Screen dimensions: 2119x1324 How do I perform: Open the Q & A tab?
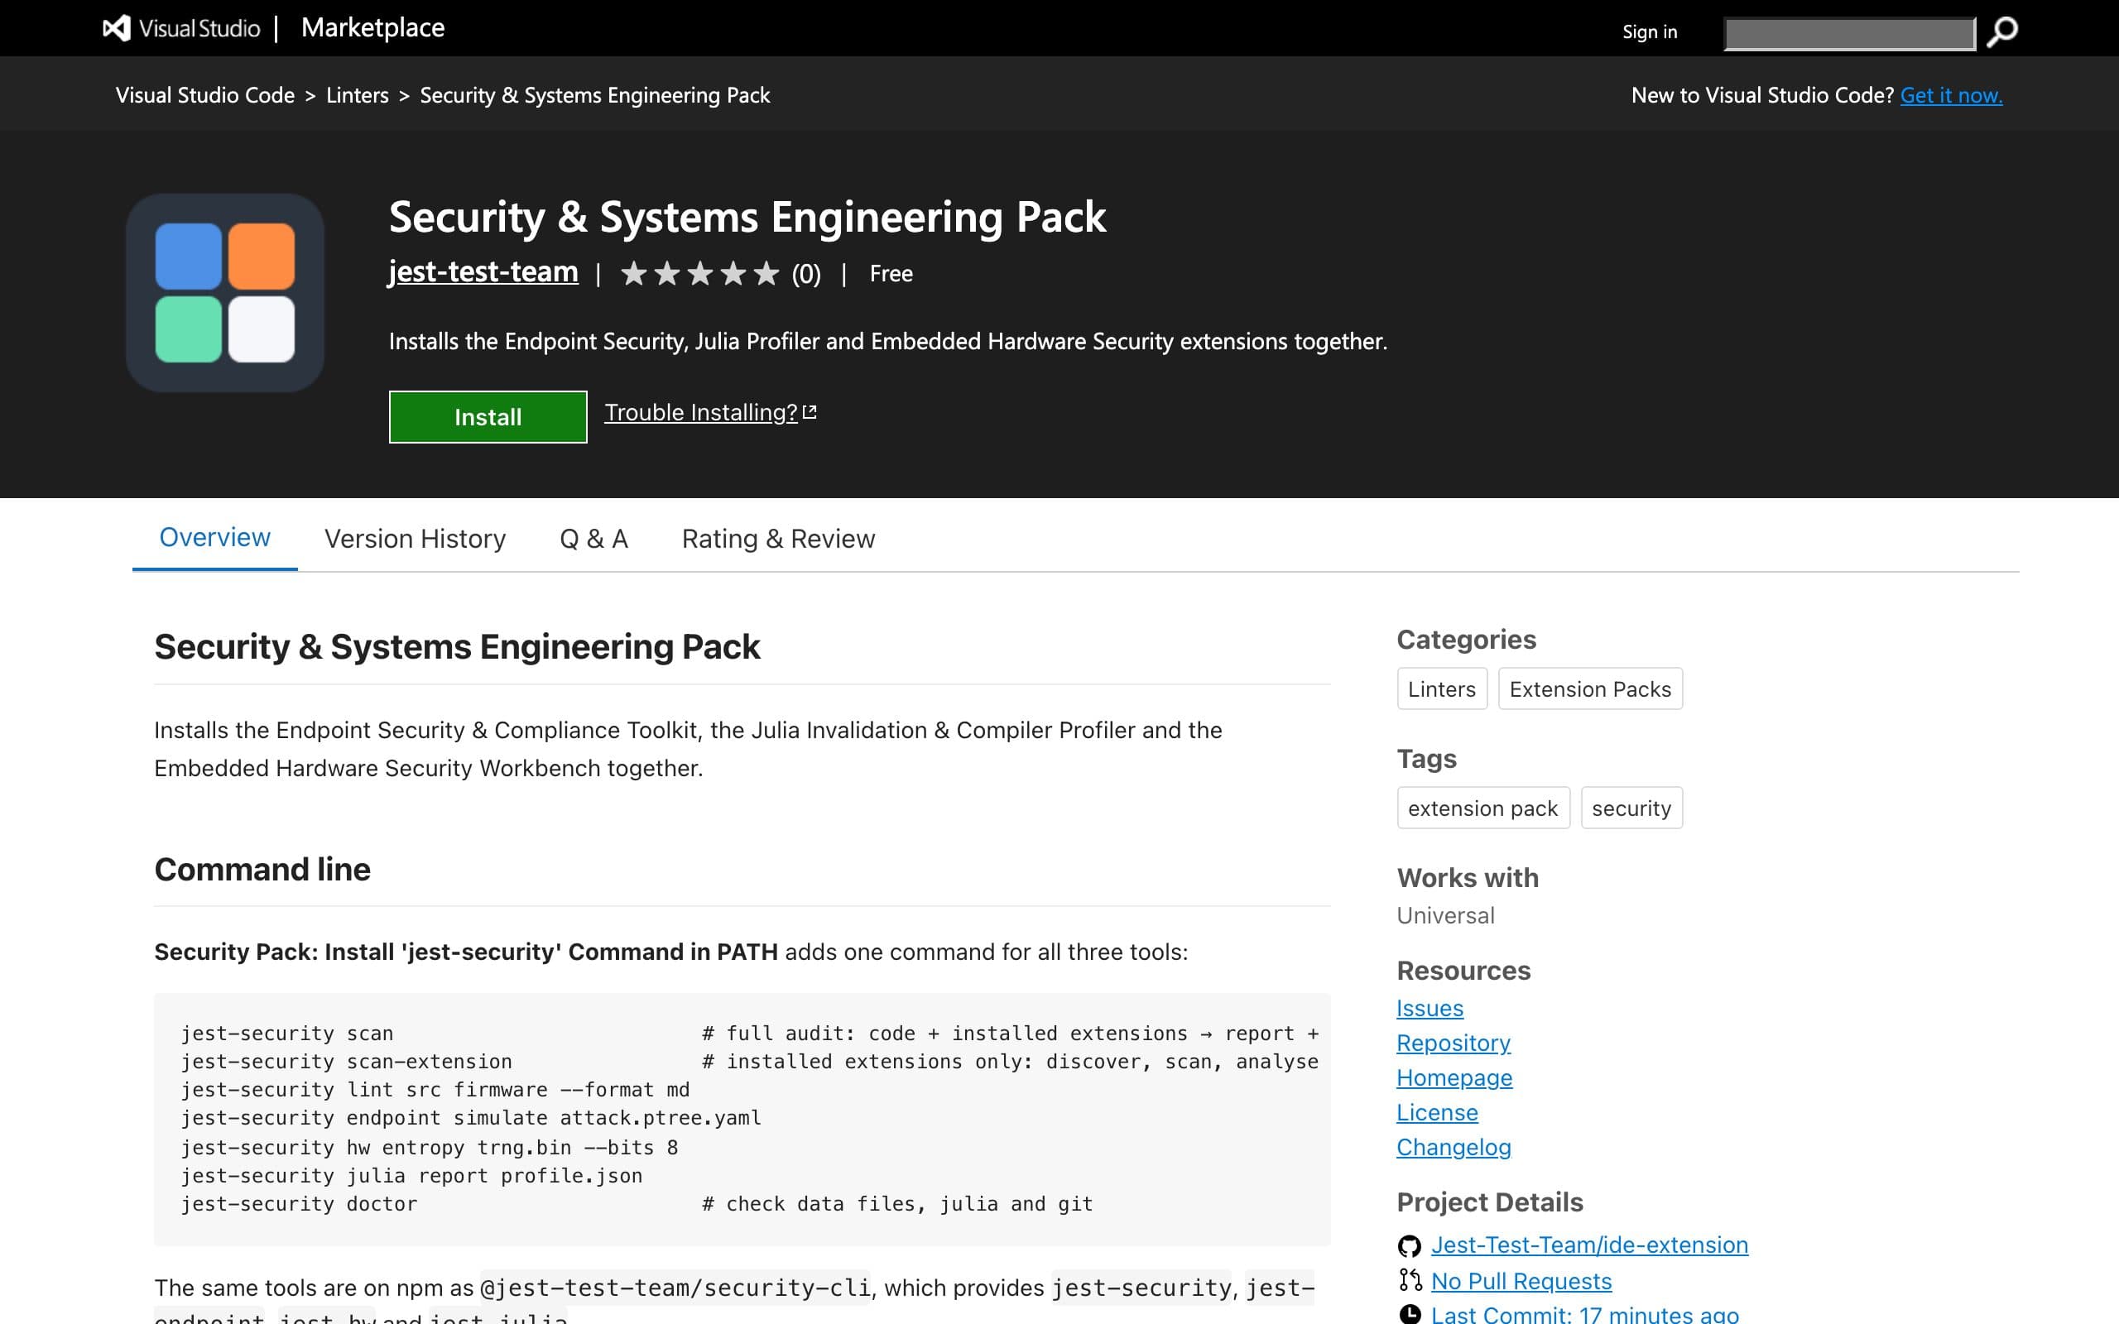coord(593,539)
